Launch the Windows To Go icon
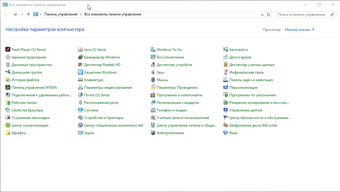Viewport: 340px width, 192px height. (153, 50)
